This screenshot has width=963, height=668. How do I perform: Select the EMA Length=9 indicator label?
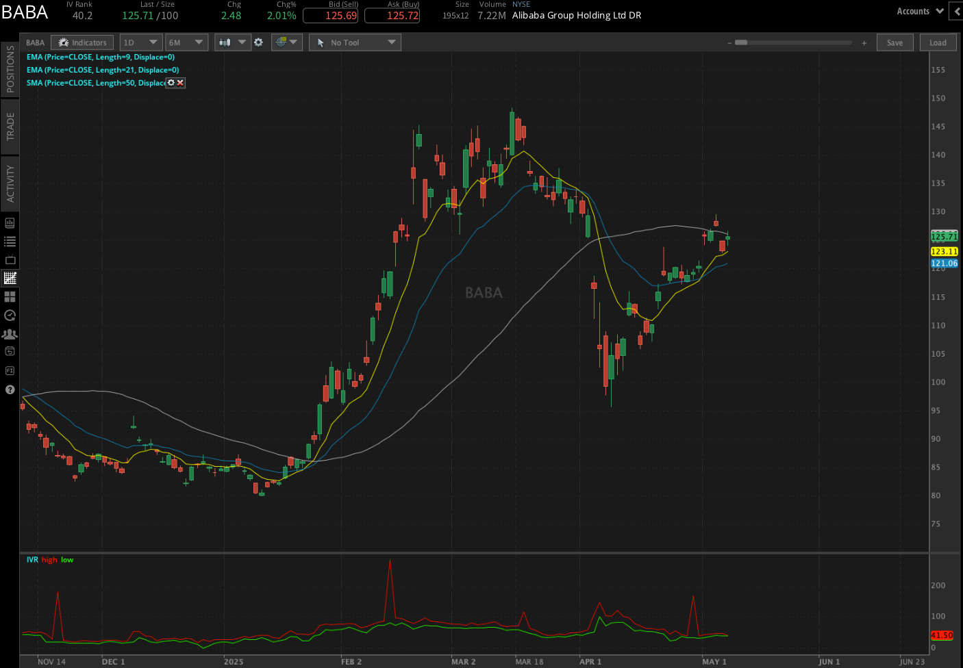click(x=101, y=57)
